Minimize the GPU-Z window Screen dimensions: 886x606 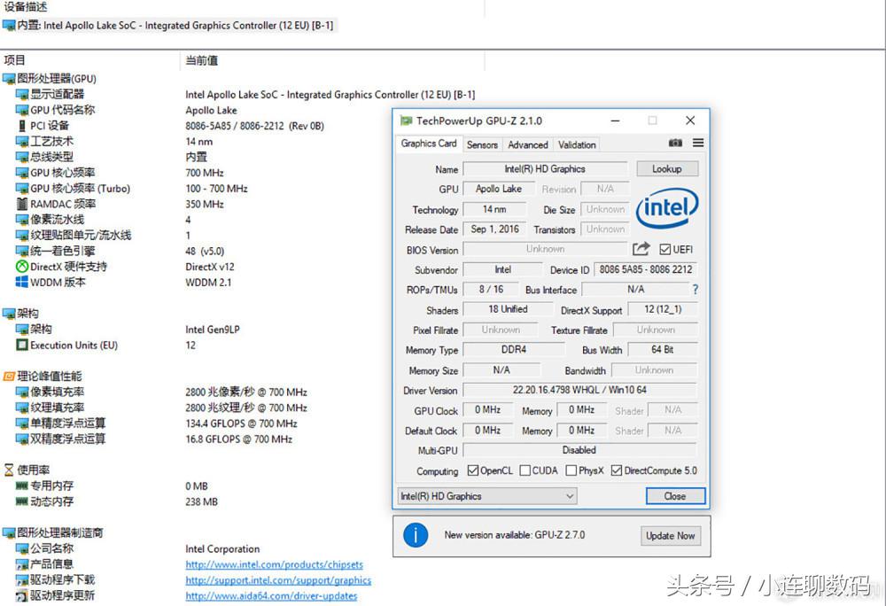pyautogui.click(x=616, y=120)
